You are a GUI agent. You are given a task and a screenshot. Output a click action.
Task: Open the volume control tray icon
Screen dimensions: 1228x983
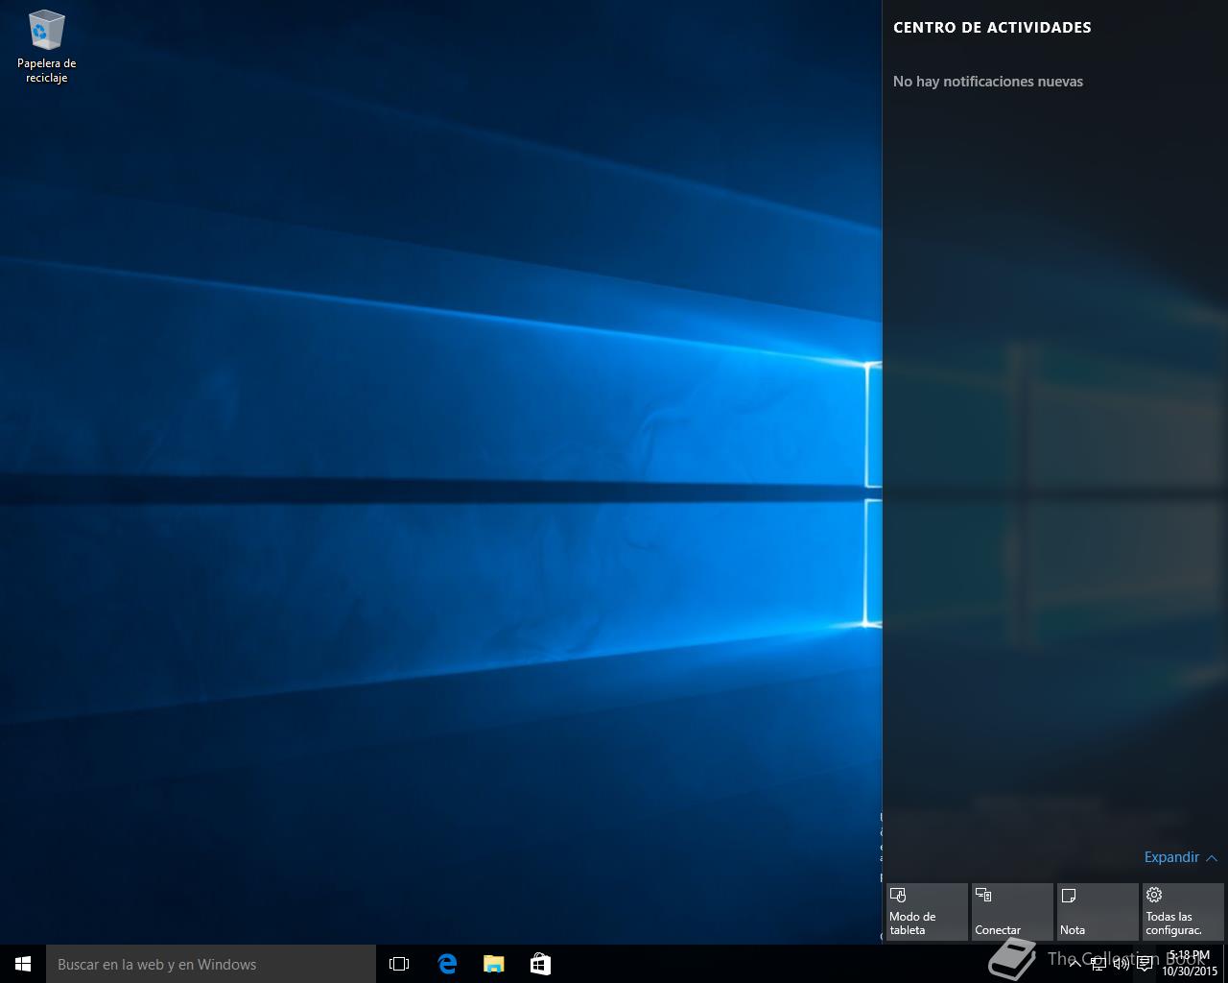click(1121, 964)
